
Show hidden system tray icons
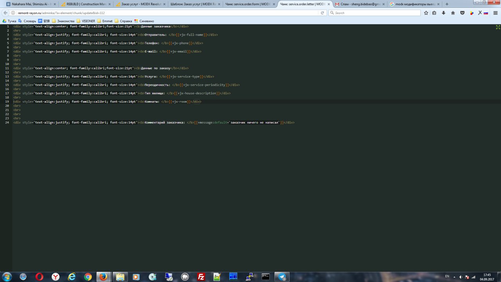pos(454,277)
